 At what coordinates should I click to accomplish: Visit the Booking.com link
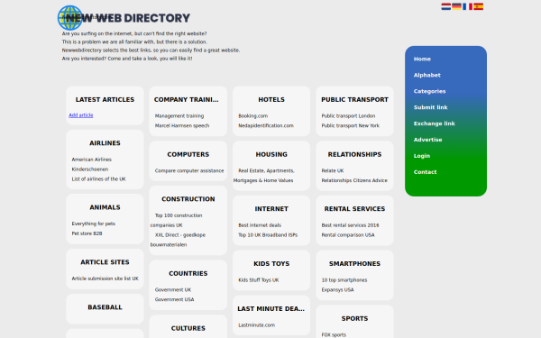252,116
